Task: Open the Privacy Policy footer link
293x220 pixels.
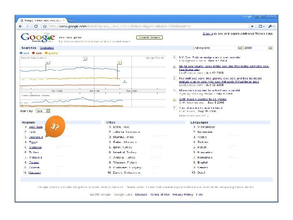Action: click(x=183, y=195)
